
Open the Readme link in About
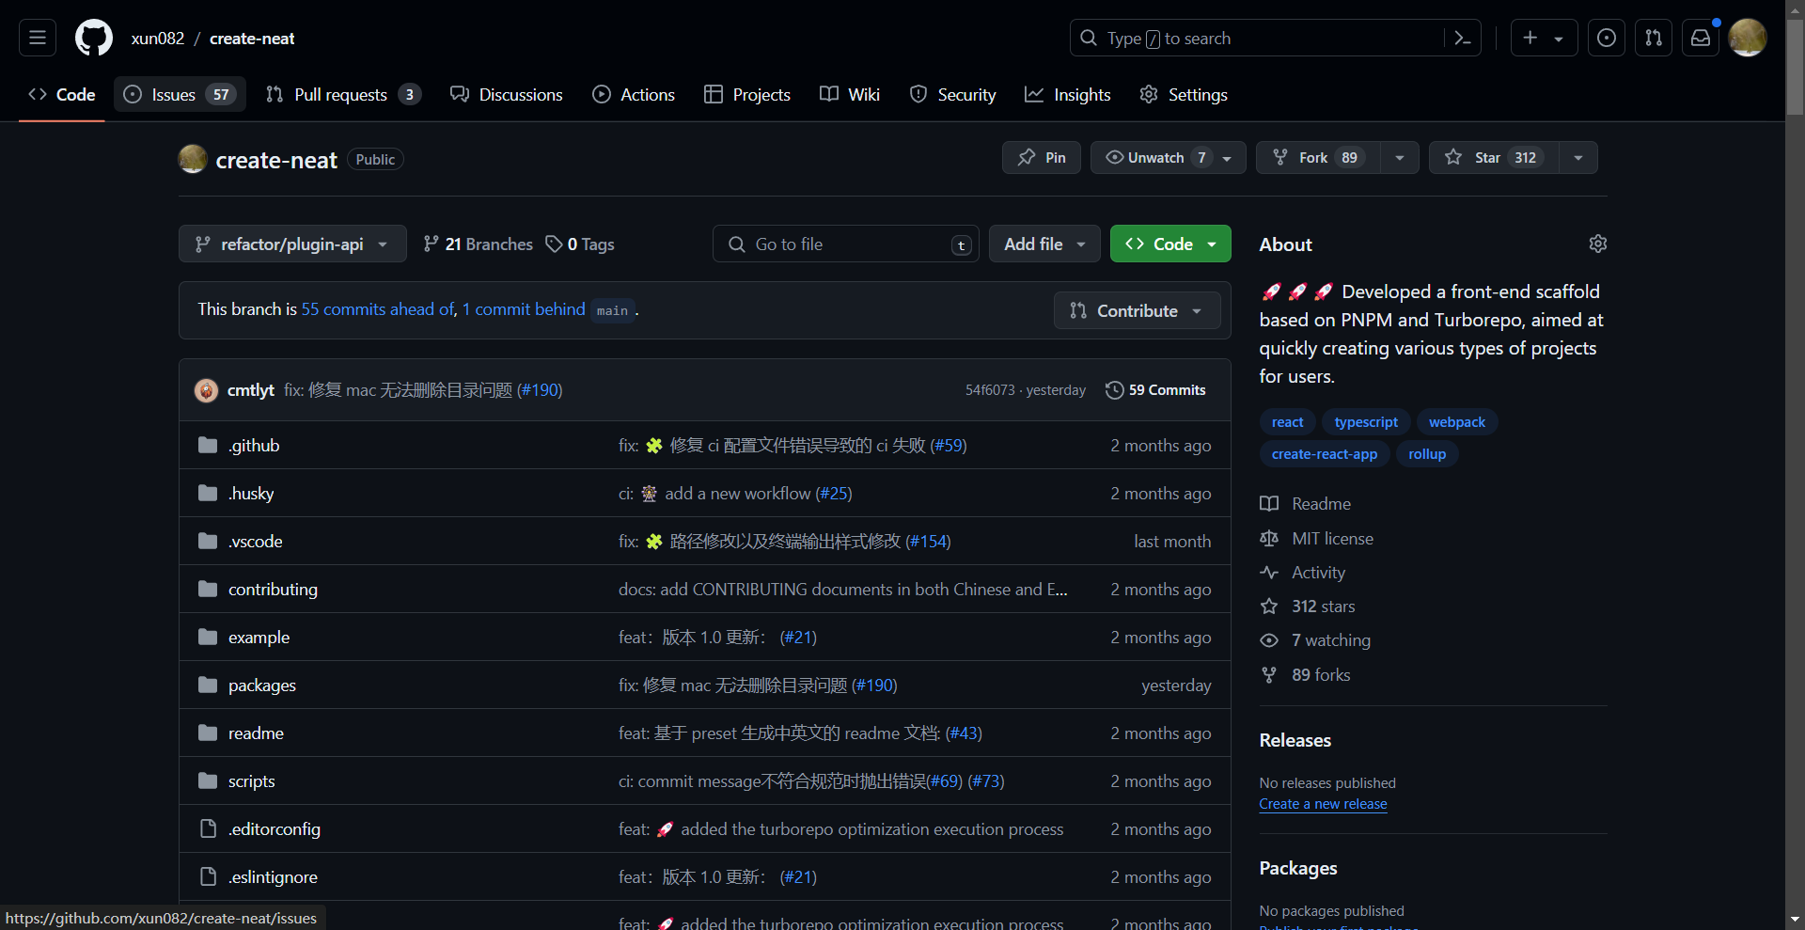(x=1306, y=503)
